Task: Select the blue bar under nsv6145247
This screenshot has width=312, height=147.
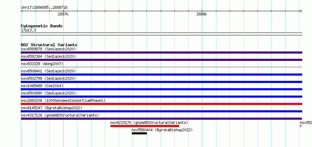Action: coord(161,111)
